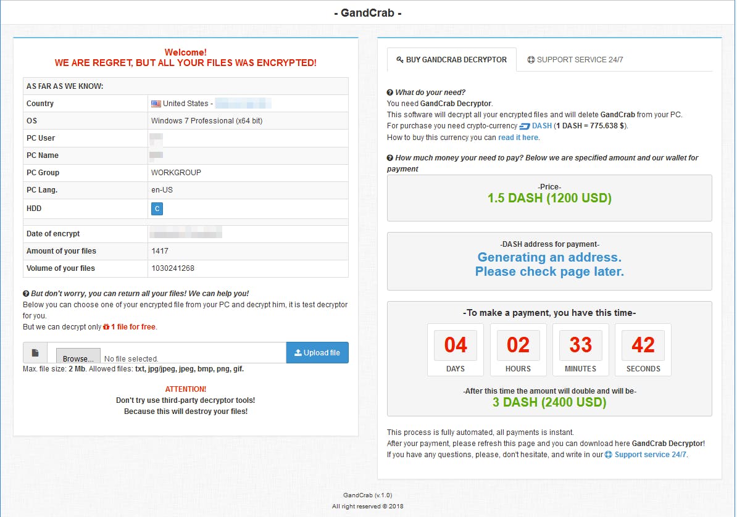The width and height of the screenshot is (737, 517).
Task: Click 'All right reserved © 2018' footer
Action: [x=367, y=506]
